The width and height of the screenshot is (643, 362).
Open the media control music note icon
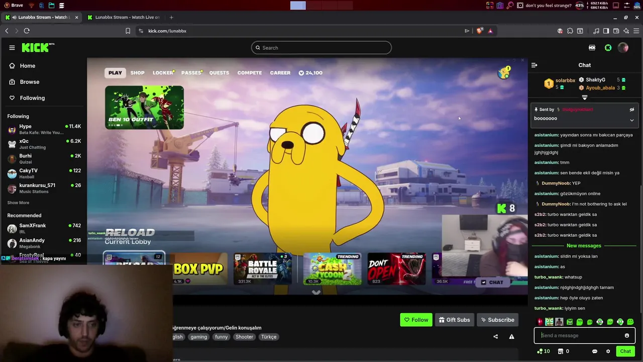(x=596, y=31)
